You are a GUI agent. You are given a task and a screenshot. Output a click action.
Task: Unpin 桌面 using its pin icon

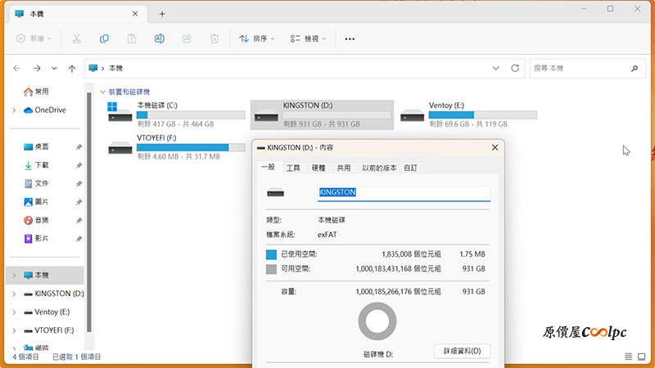79,147
